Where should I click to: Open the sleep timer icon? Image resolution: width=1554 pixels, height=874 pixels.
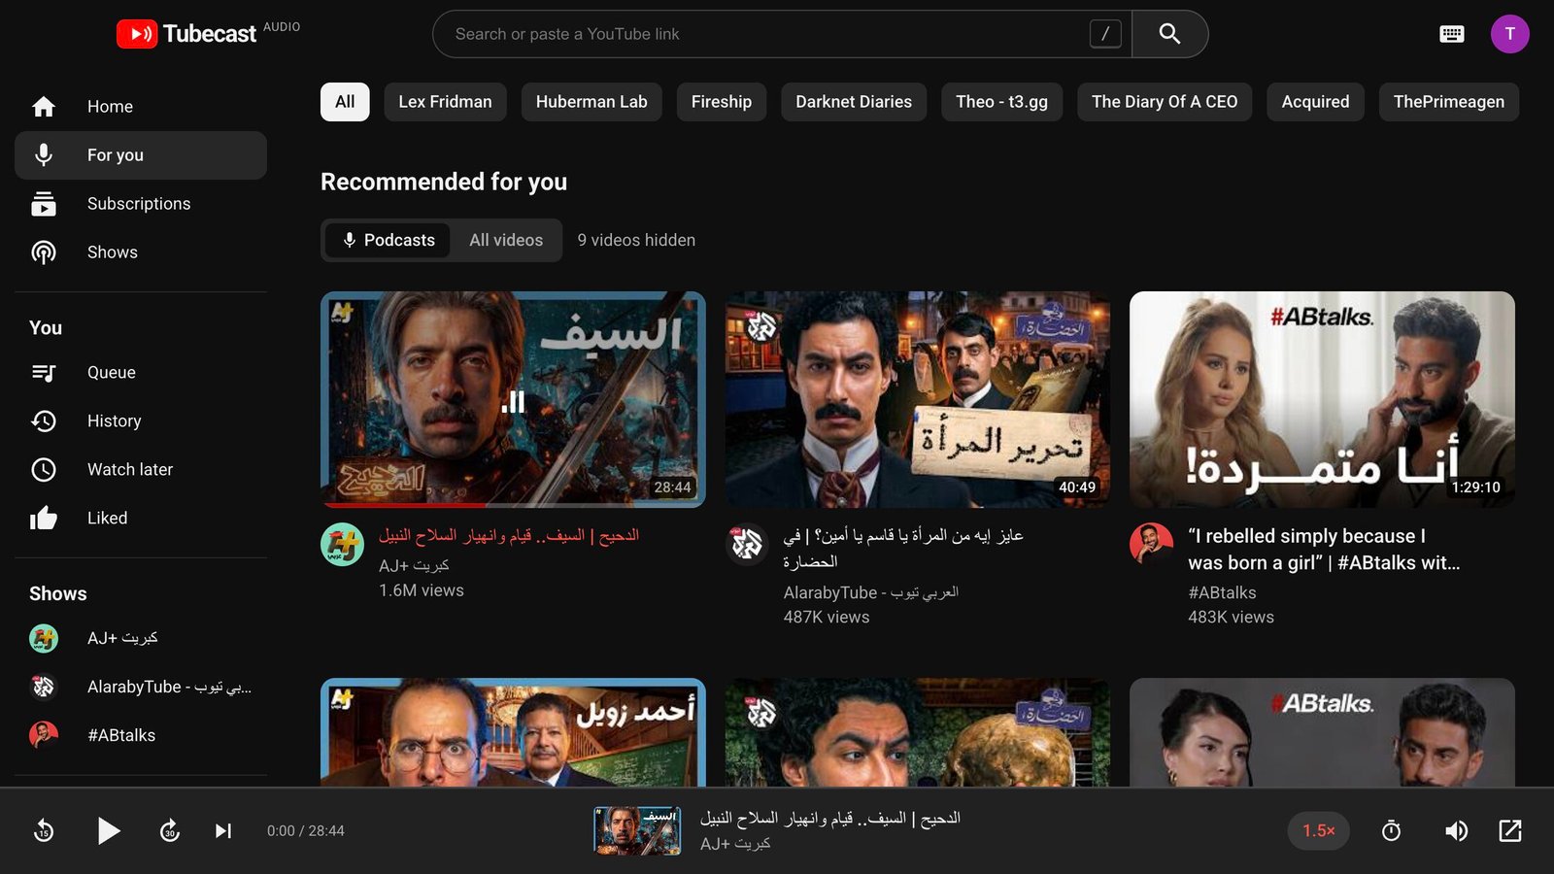point(1391,830)
